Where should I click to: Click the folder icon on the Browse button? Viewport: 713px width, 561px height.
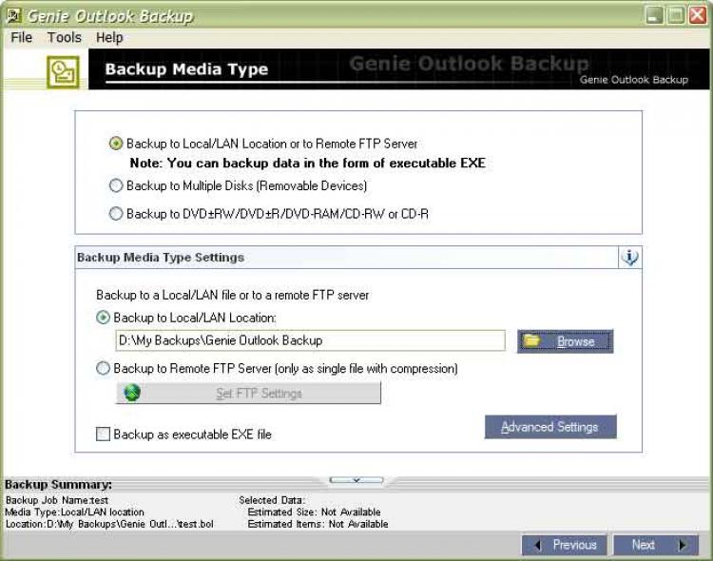point(532,341)
